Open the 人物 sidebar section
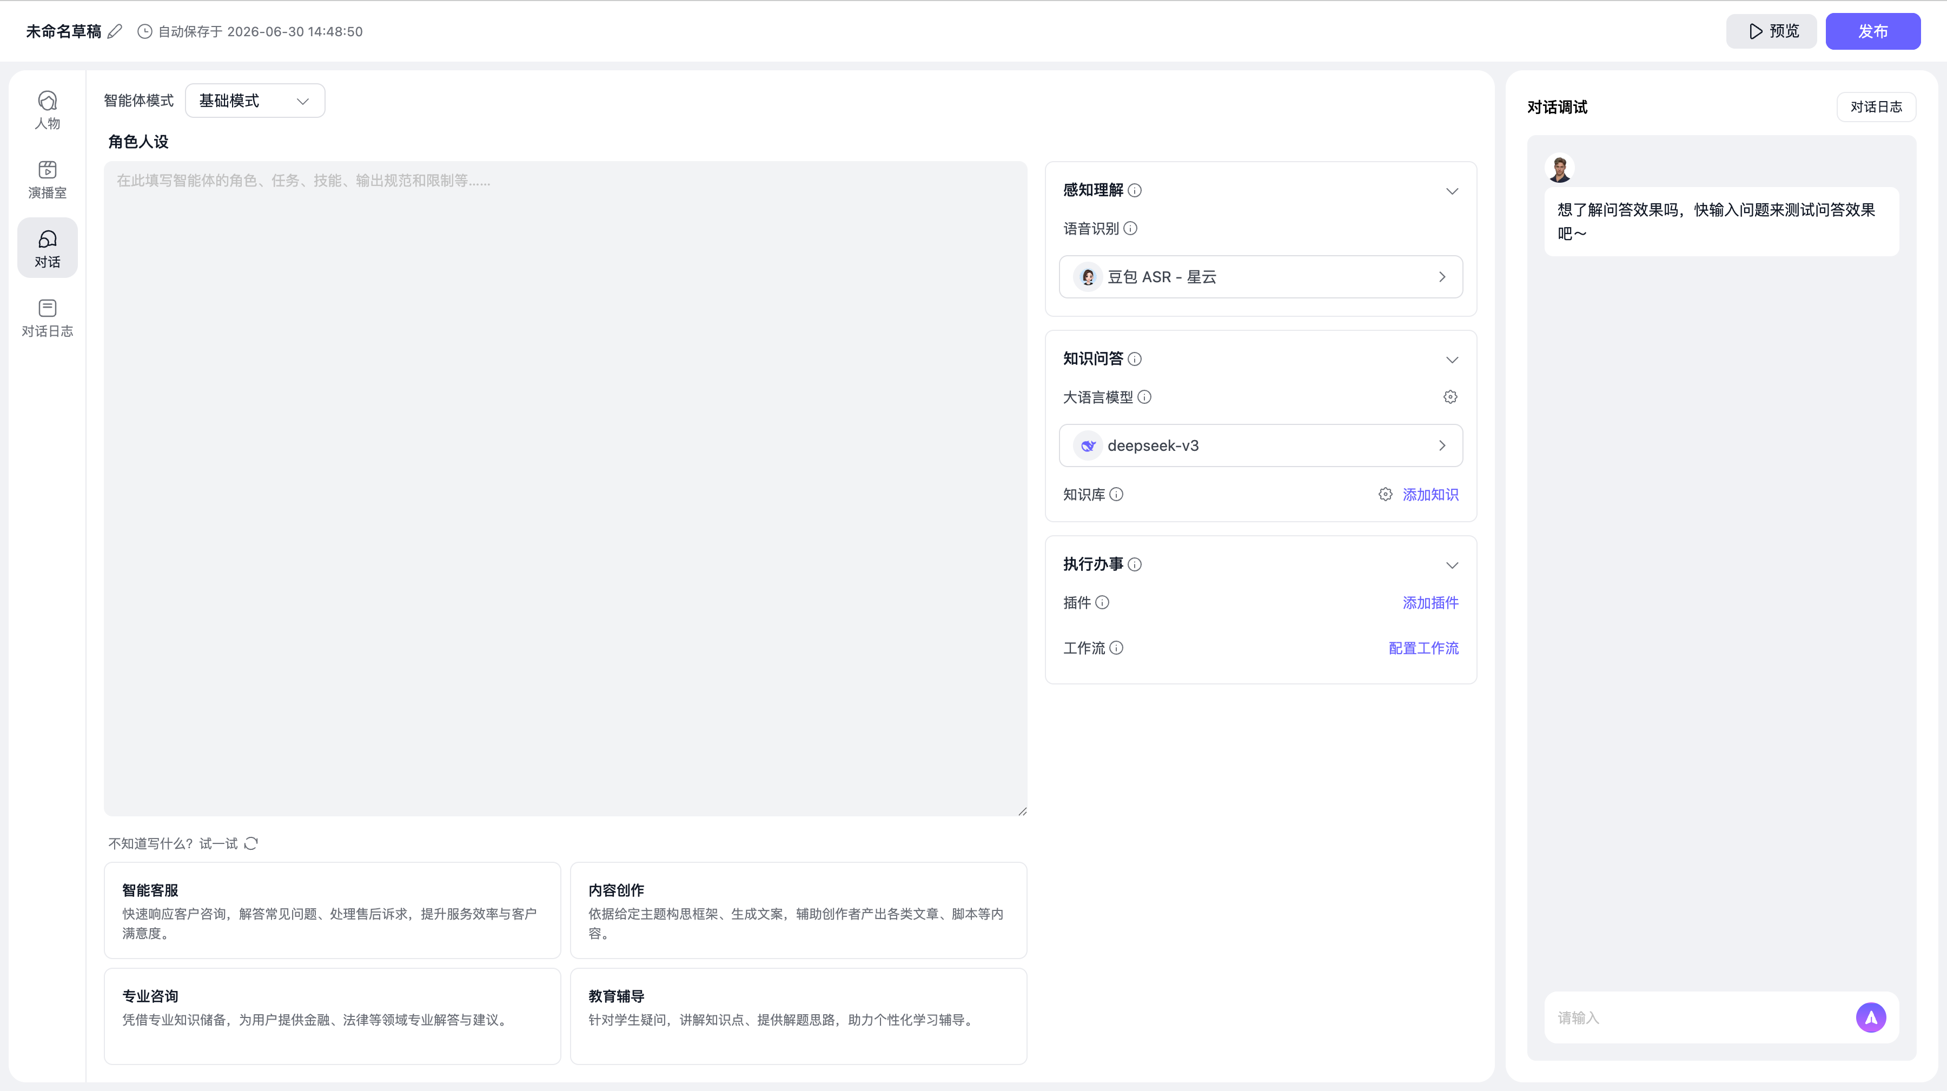The image size is (1947, 1091). 47,110
